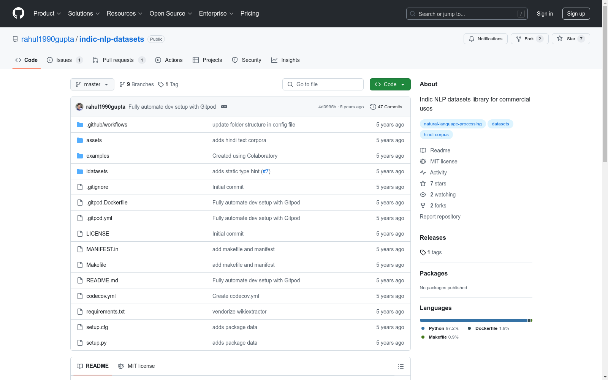This screenshot has height=380, width=608.
Task: Click the file icon beside LICENSE
Action: pos(80,234)
